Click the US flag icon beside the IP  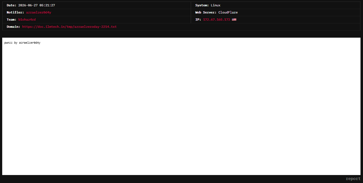234,20
